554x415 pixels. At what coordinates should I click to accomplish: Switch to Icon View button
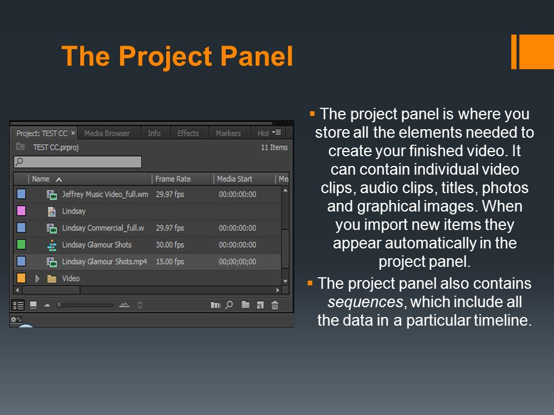tap(33, 305)
